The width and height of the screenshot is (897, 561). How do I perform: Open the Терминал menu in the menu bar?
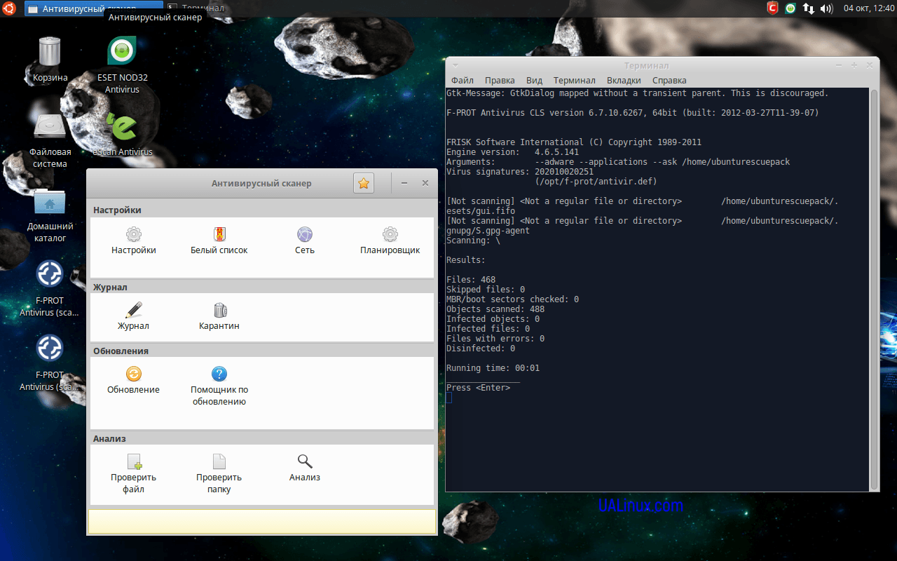tap(575, 80)
